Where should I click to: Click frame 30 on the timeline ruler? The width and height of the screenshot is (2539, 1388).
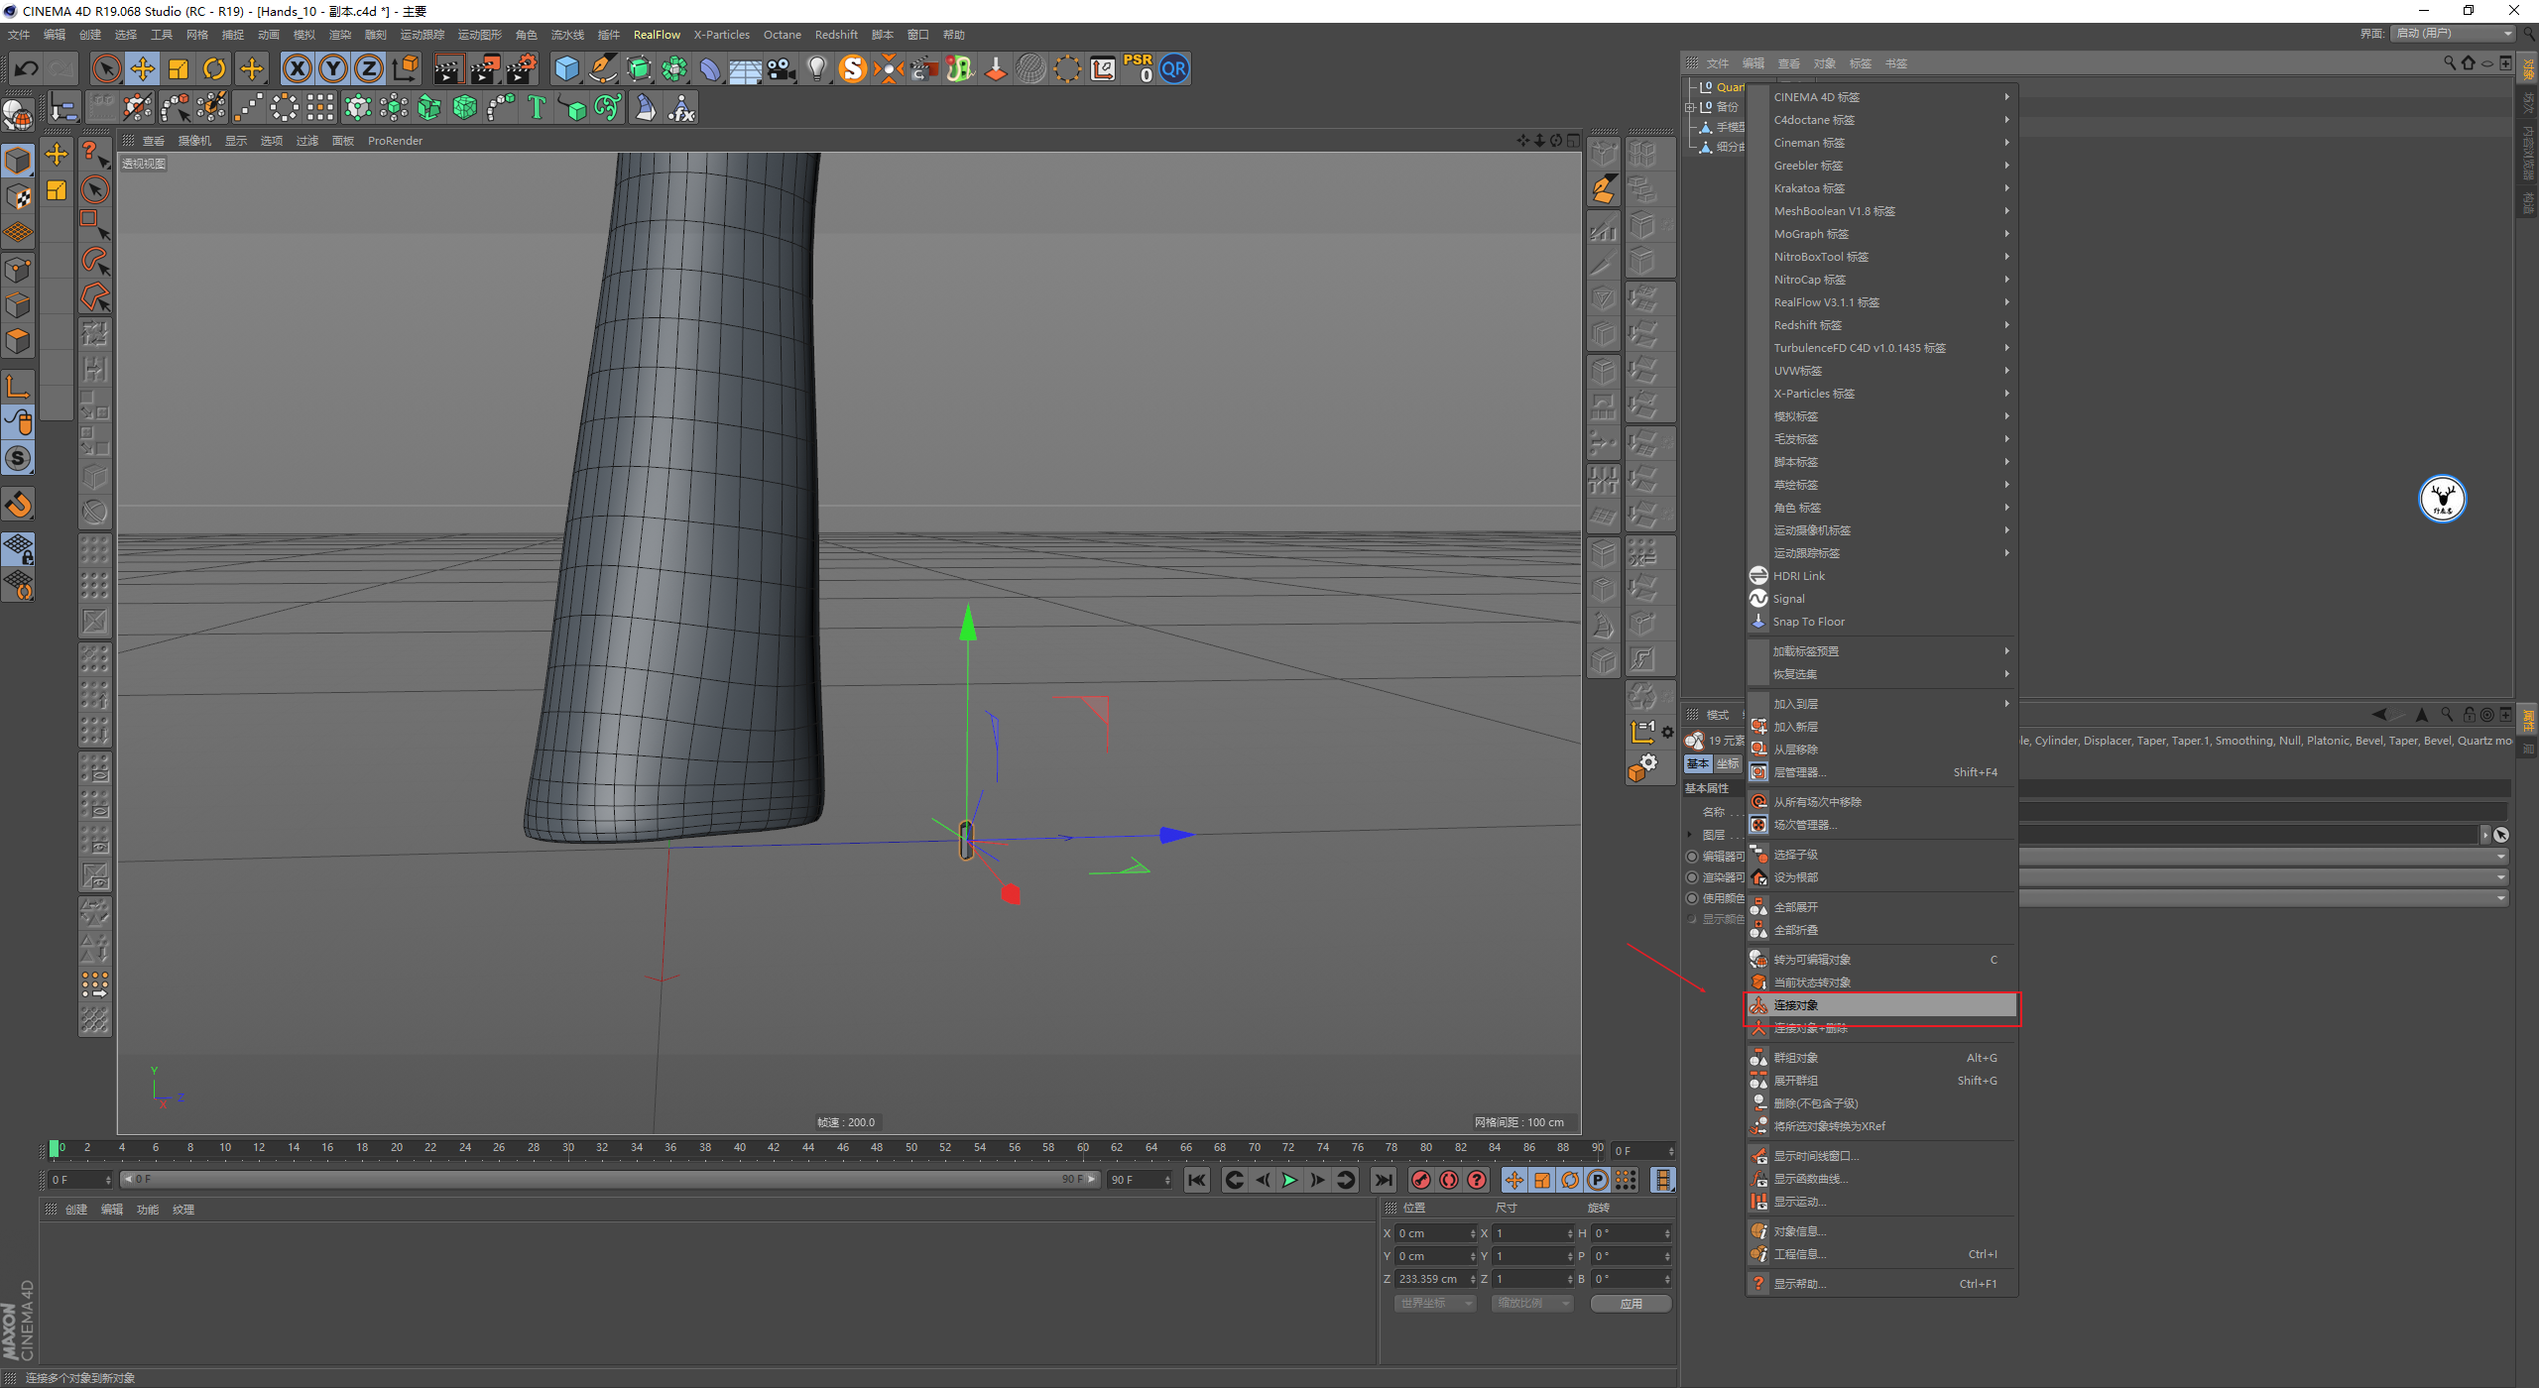pyautogui.click(x=568, y=1148)
